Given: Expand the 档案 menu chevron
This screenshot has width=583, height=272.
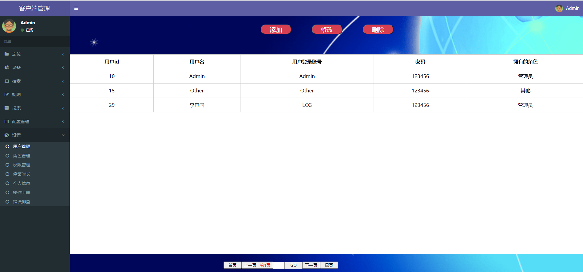Looking at the screenshot, I should click(x=63, y=81).
